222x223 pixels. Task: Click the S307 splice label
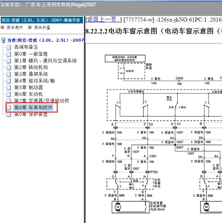coord(180,148)
